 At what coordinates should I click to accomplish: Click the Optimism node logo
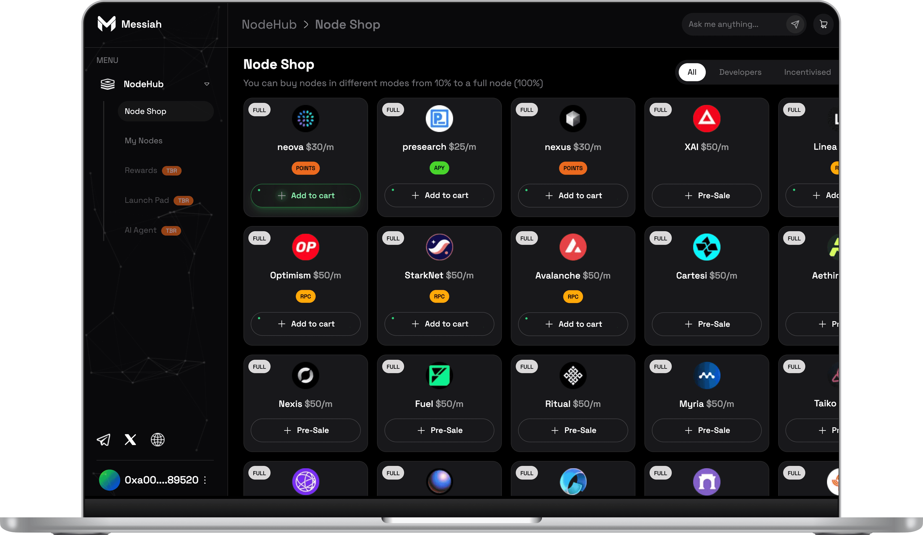[306, 247]
